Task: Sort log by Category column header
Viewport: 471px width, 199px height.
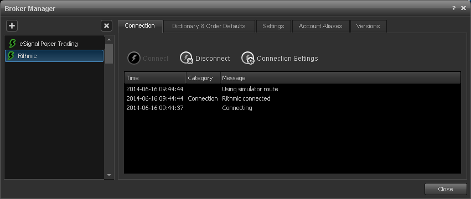Action: pos(203,78)
